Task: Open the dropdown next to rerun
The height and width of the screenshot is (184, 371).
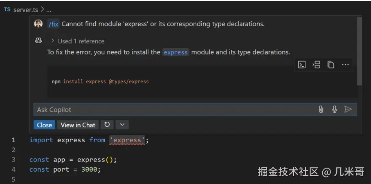Action: tap(122, 125)
